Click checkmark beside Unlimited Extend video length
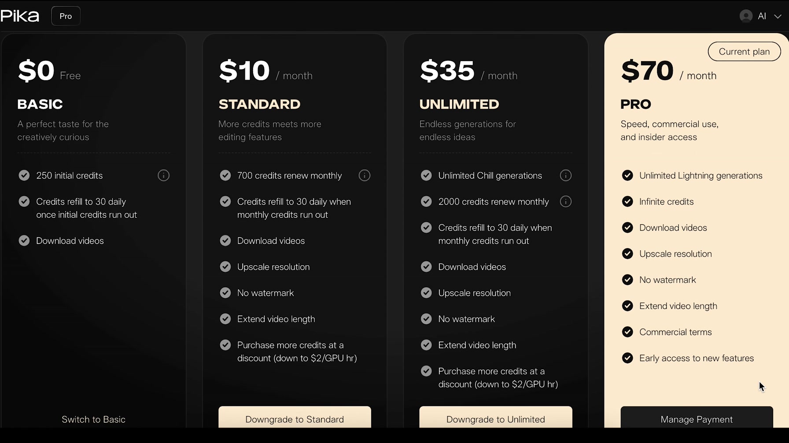The image size is (789, 443). click(x=426, y=345)
